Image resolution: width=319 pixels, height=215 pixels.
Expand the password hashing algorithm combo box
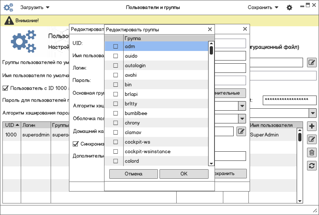point(312,113)
